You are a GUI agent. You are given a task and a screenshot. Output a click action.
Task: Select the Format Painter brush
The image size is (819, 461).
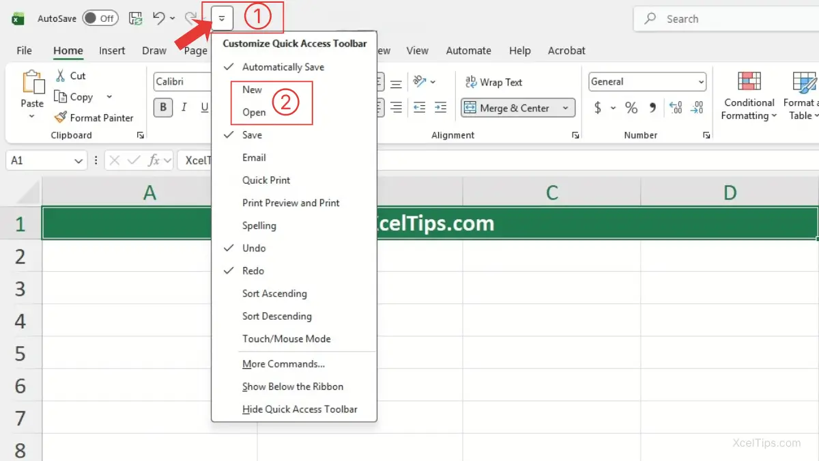(x=94, y=117)
